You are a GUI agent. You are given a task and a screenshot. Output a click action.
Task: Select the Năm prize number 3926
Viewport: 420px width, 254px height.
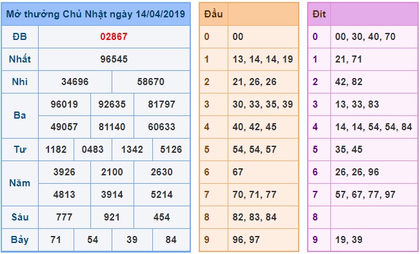click(65, 172)
